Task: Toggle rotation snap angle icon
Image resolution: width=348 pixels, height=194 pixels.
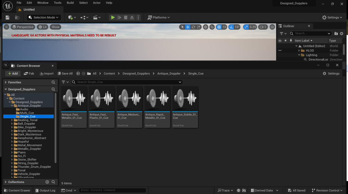Action: (x=231, y=27)
